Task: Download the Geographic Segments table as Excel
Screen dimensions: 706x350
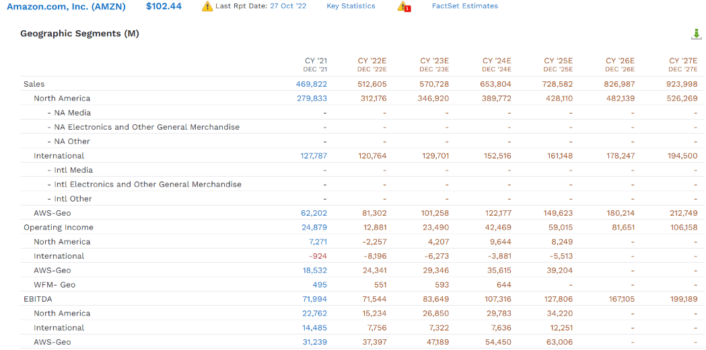Action: [x=696, y=34]
